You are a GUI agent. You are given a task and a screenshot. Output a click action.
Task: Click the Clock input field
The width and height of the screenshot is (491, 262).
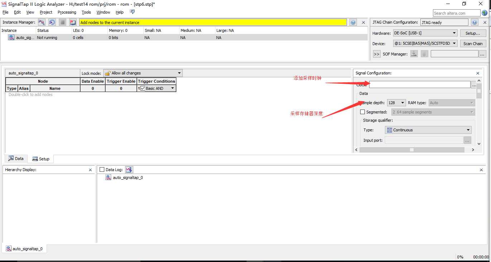pyautogui.click(x=420, y=85)
